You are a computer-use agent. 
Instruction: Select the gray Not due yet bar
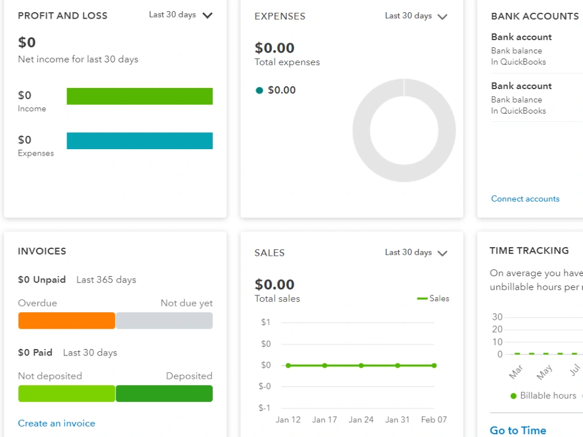click(164, 320)
